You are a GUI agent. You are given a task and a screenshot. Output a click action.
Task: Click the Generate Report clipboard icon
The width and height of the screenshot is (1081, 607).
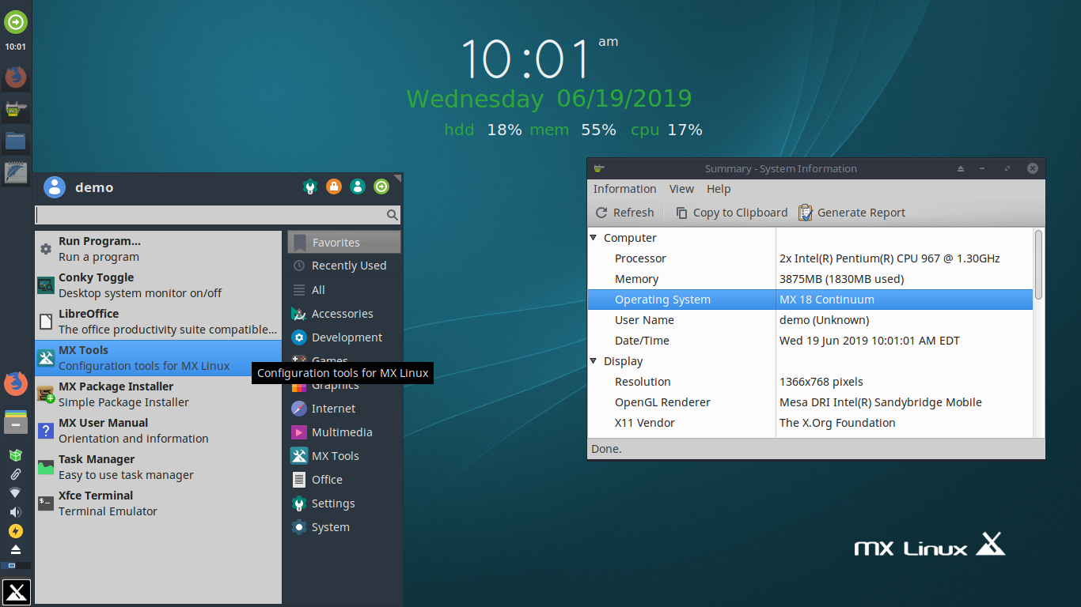805,213
